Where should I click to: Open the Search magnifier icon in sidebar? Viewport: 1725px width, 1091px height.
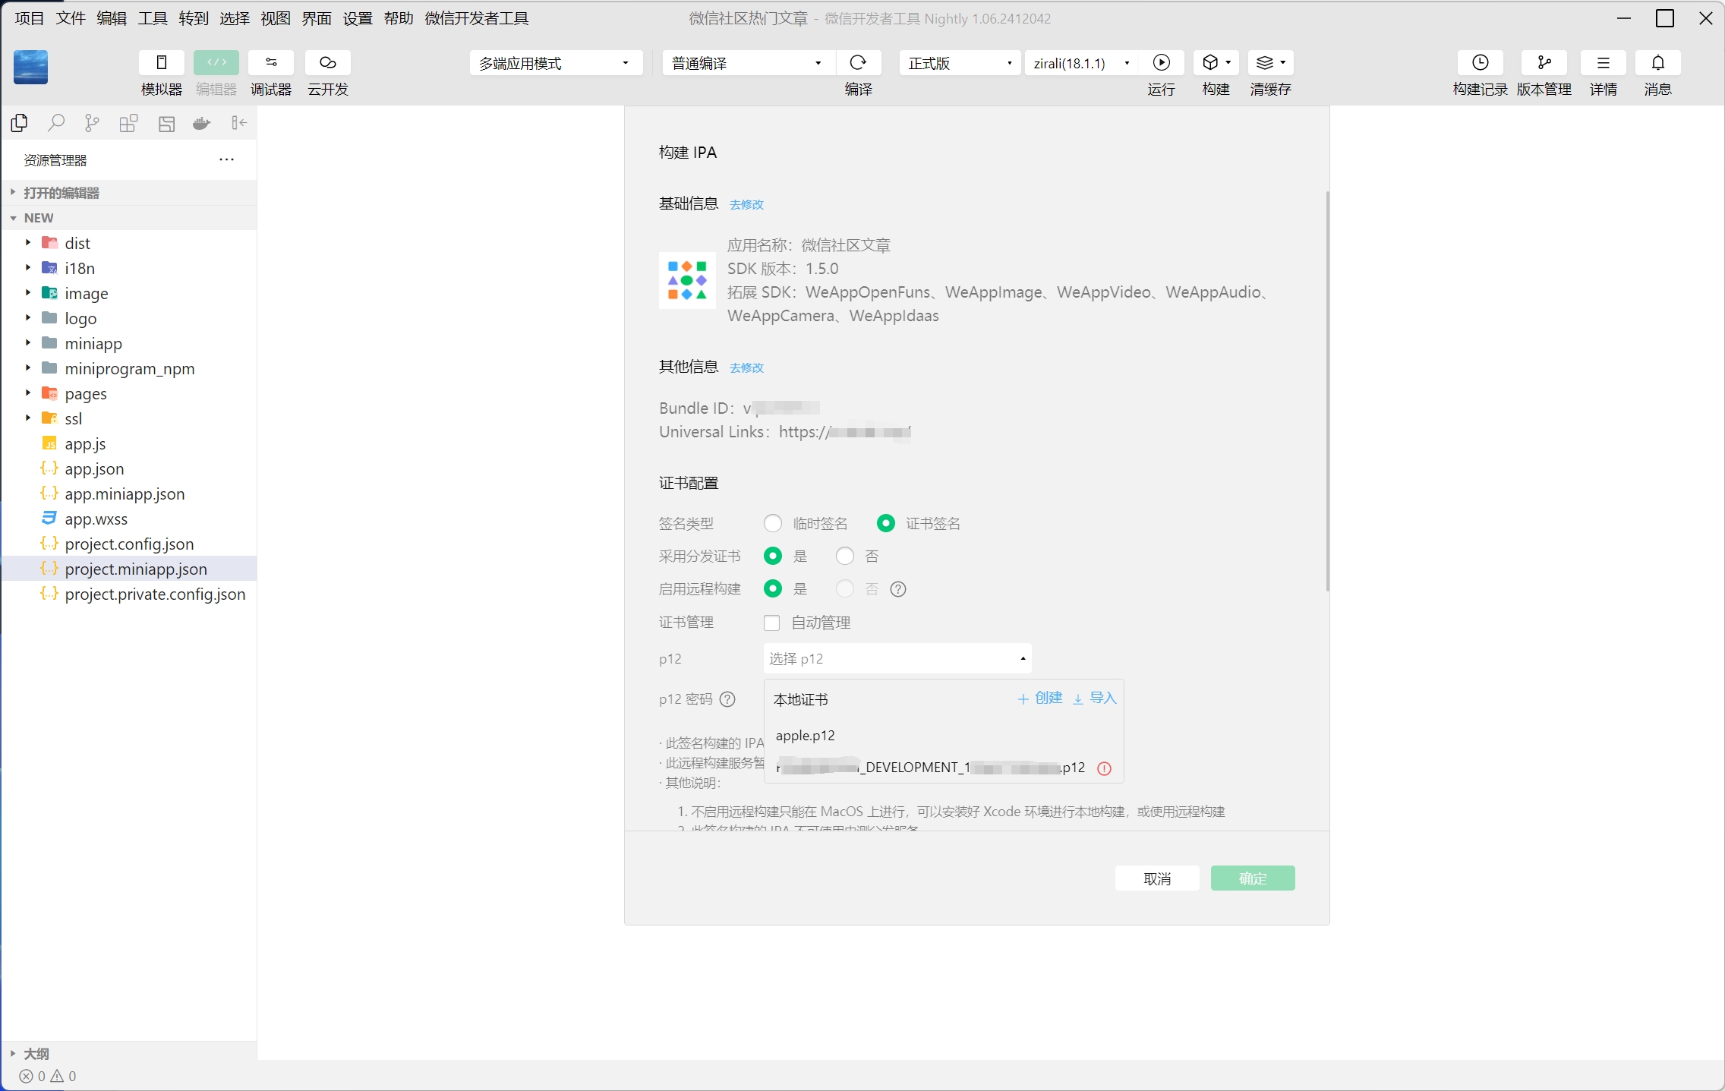56,123
